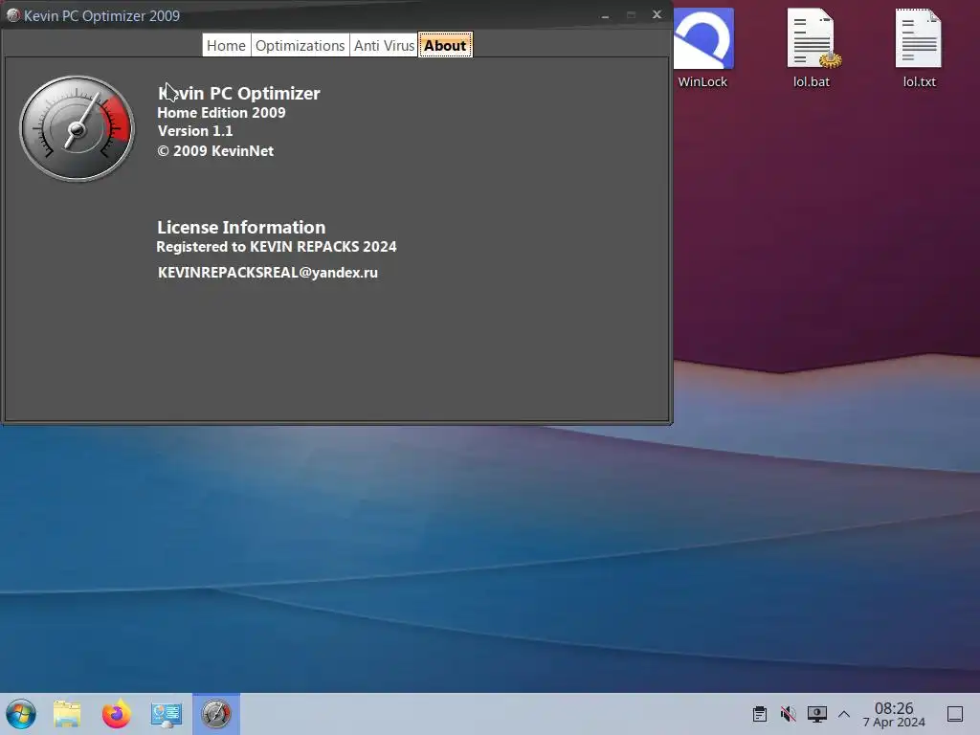The width and height of the screenshot is (980, 735).
Task: Open the file manager from the taskbar
Action: click(68, 714)
